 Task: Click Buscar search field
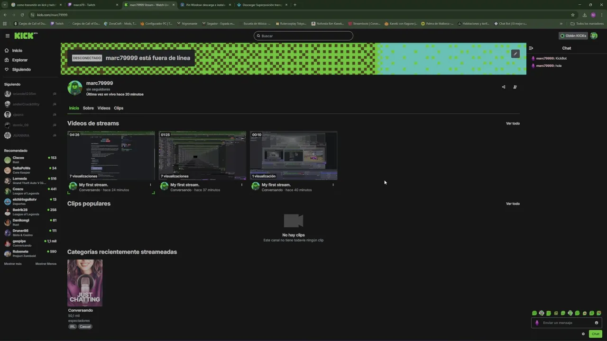303,36
